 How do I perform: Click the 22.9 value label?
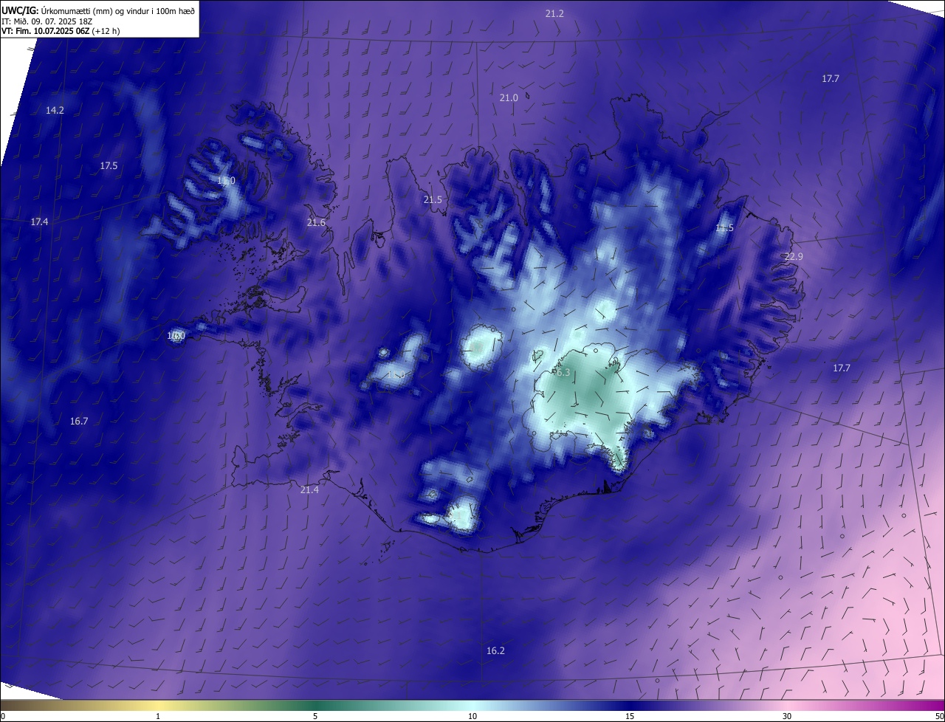tap(794, 257)
